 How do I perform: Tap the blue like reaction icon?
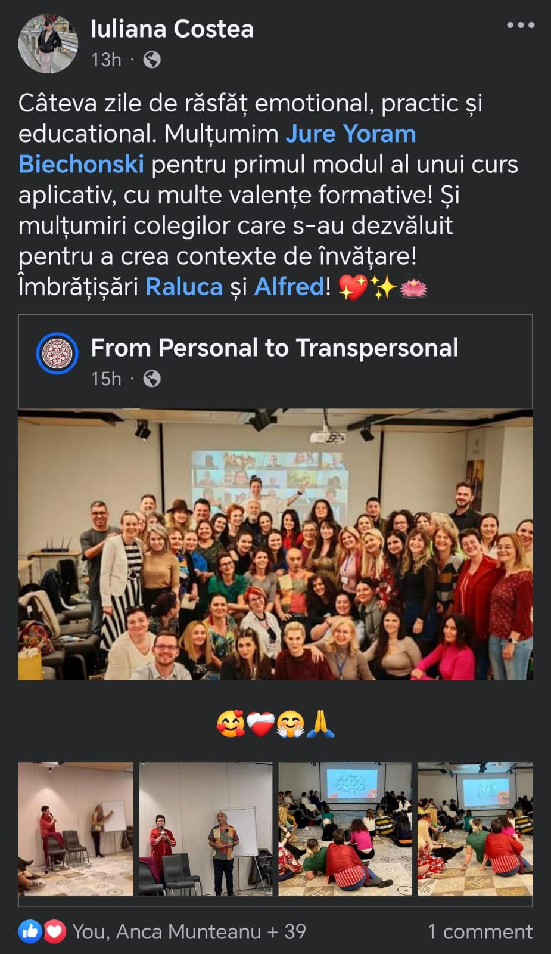pos(30,931)
